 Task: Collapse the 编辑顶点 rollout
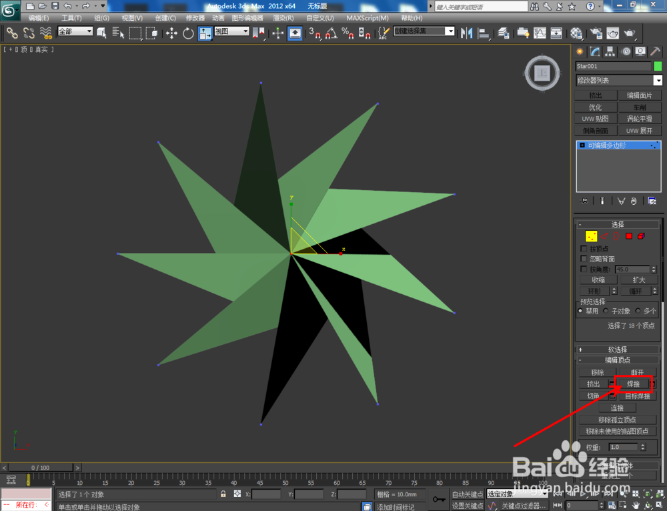click(617, 360)
